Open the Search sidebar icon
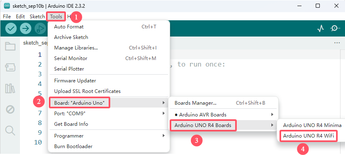Image resolution: width=345 pixels, height=155 pixels. click(10, 130)
